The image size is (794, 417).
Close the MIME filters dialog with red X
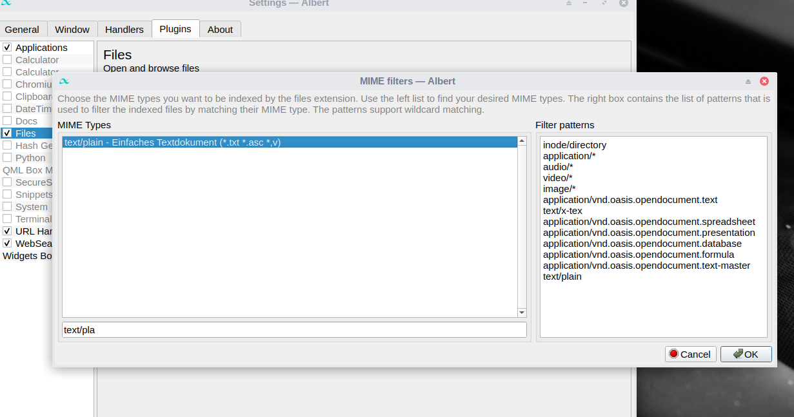click(x=764, y=81)
